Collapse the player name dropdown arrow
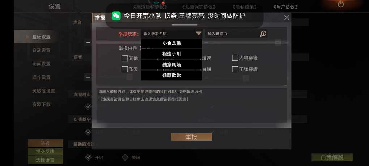 tap(198, 34)
